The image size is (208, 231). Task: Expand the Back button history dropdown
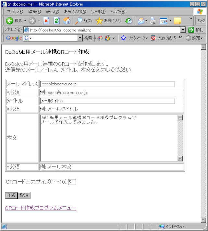[x=25, y=21]
